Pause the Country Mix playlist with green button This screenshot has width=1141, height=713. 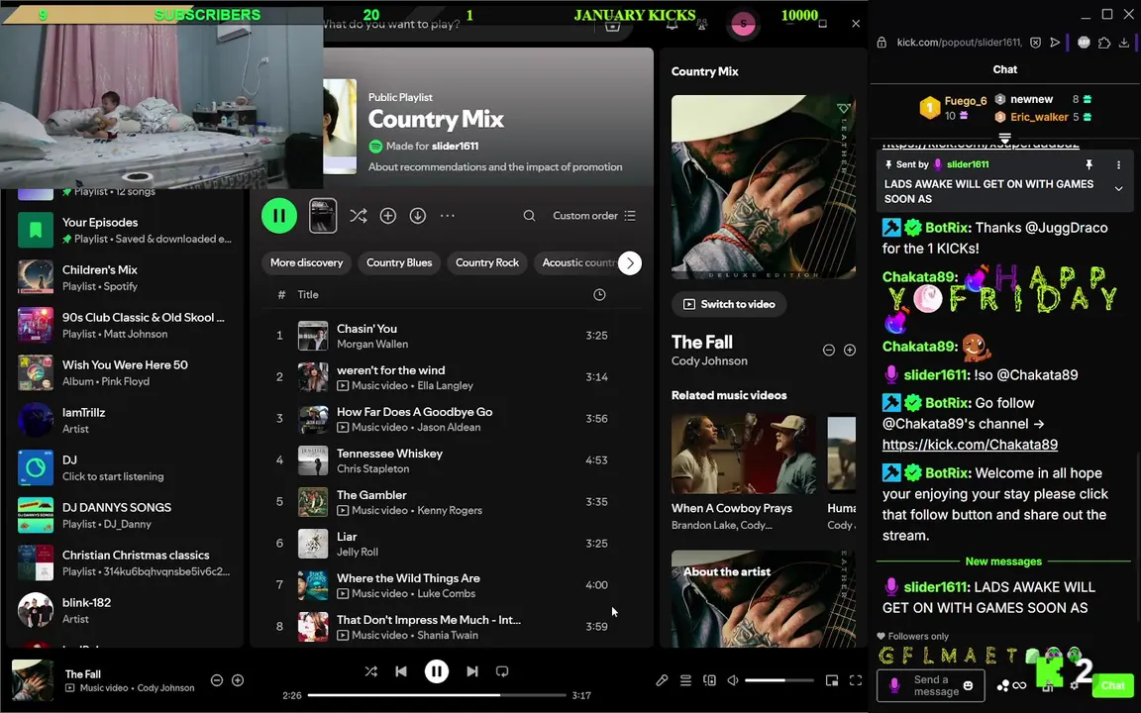278,215
